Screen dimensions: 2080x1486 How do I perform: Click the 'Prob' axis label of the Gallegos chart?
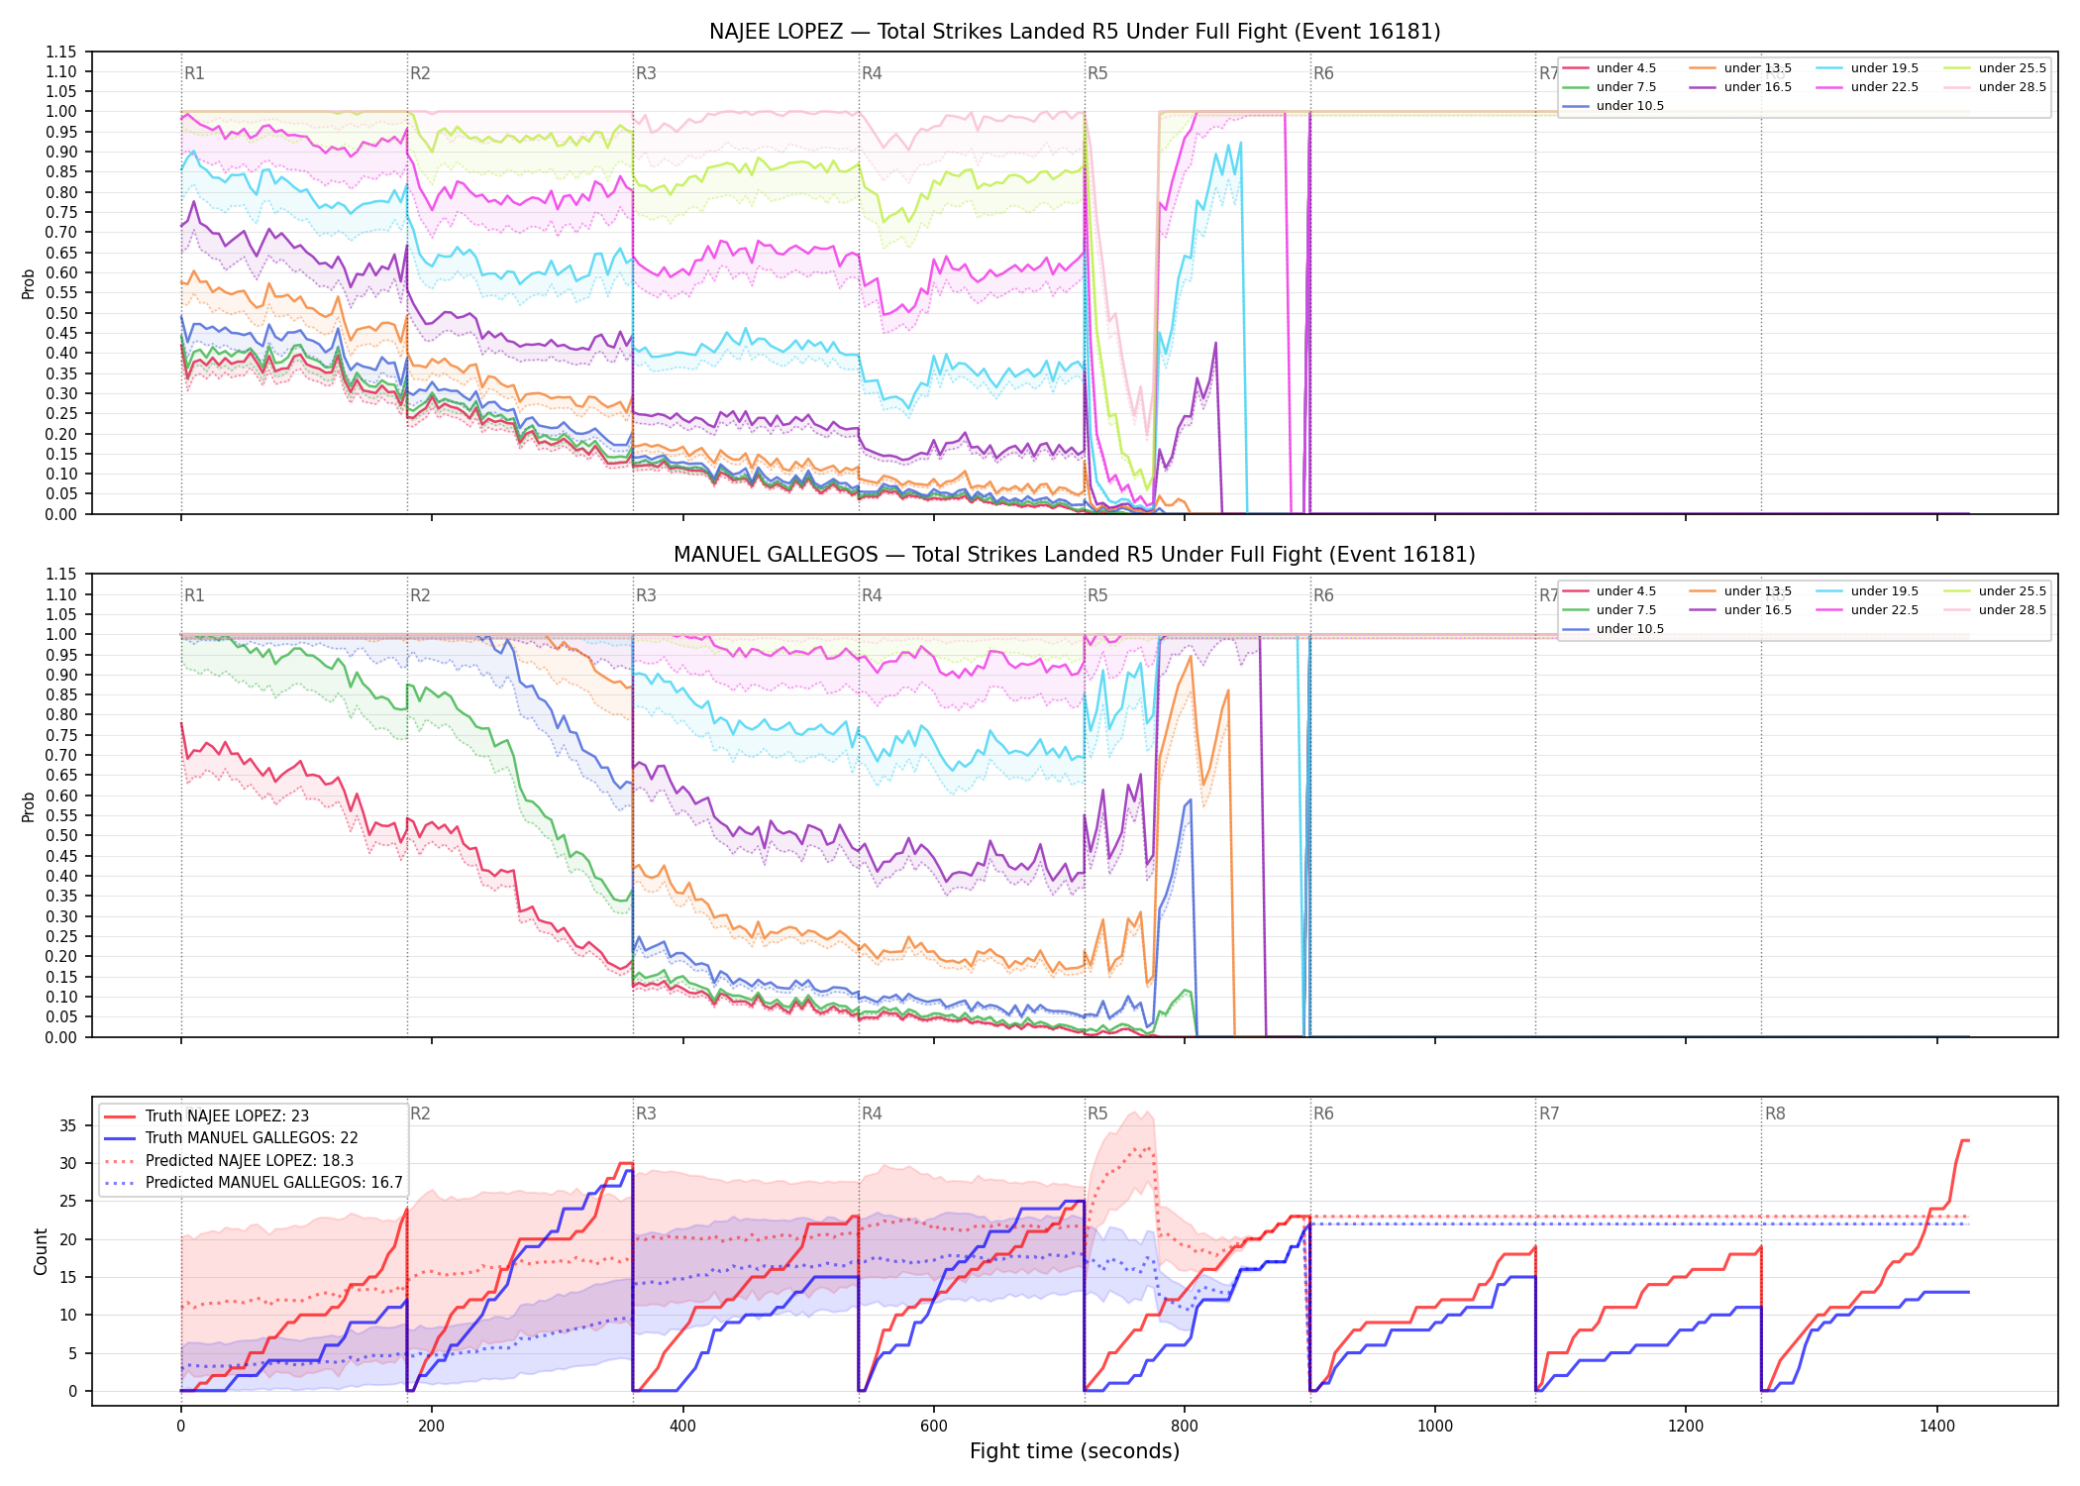pos(28,806)
